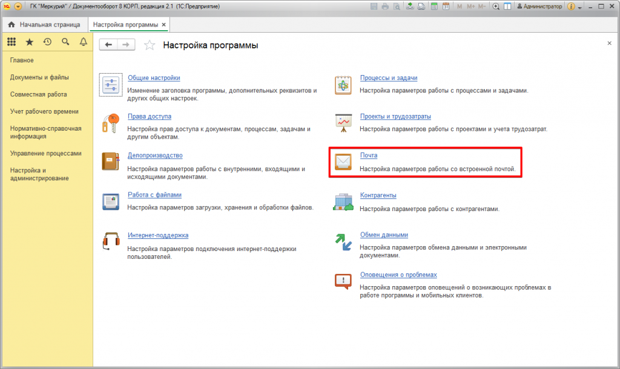This screenshot has height=369, width=620.
Task: Click the Права доступа keys icon
Action: point(110,123)
